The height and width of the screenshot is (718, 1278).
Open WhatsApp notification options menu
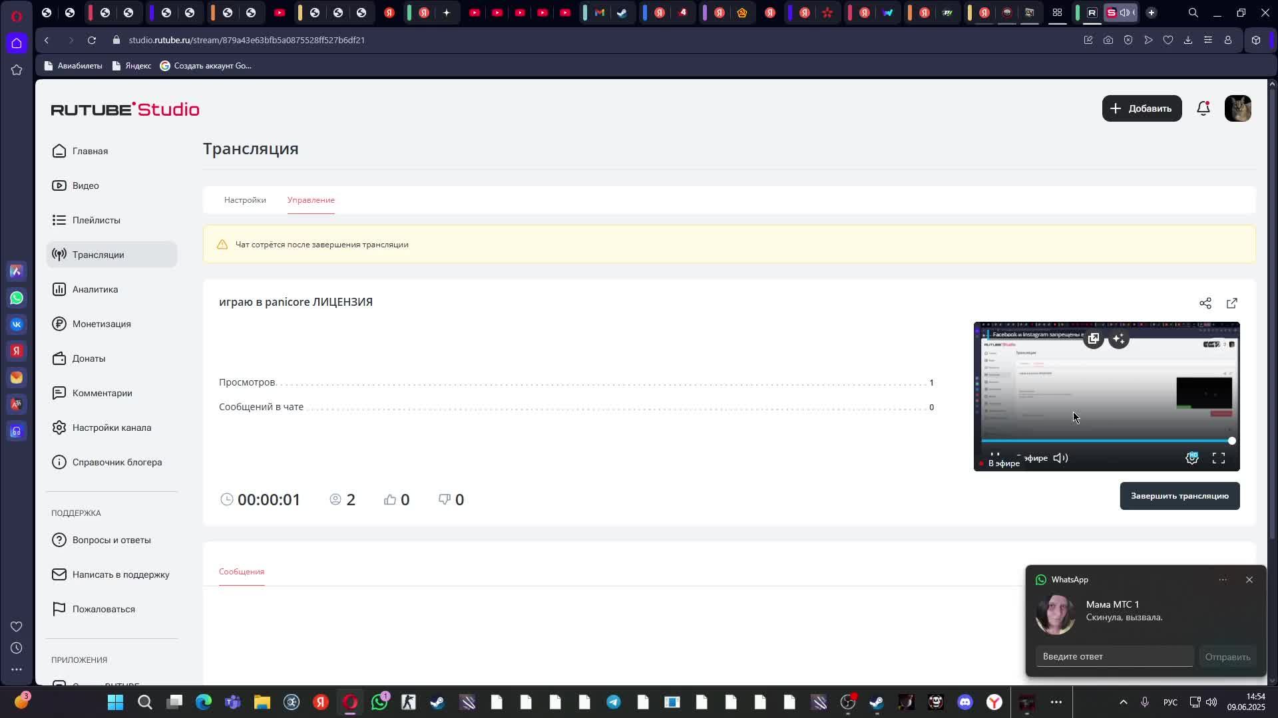1223,580
